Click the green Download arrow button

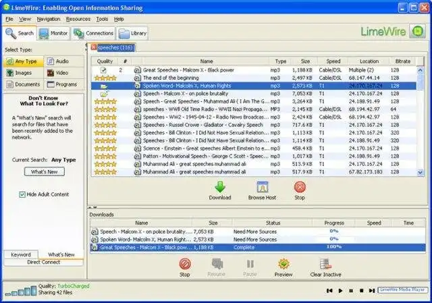(220, 190)
